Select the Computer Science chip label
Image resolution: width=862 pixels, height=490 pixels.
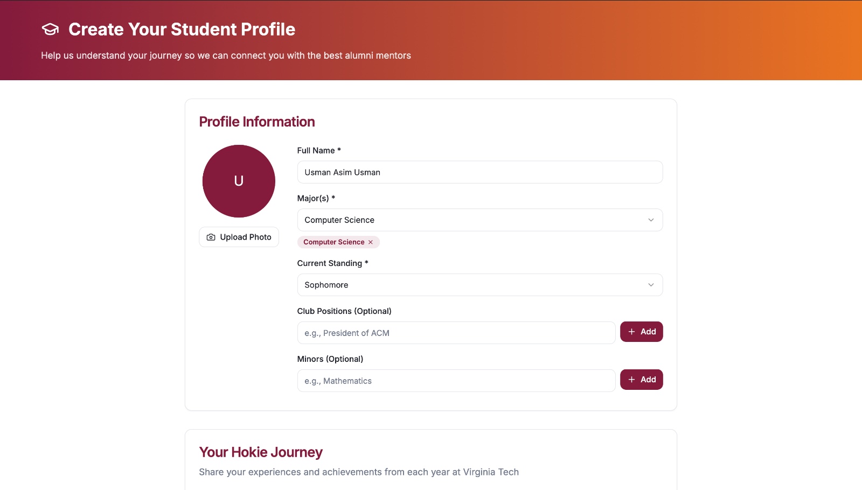(x=333, y=242)
